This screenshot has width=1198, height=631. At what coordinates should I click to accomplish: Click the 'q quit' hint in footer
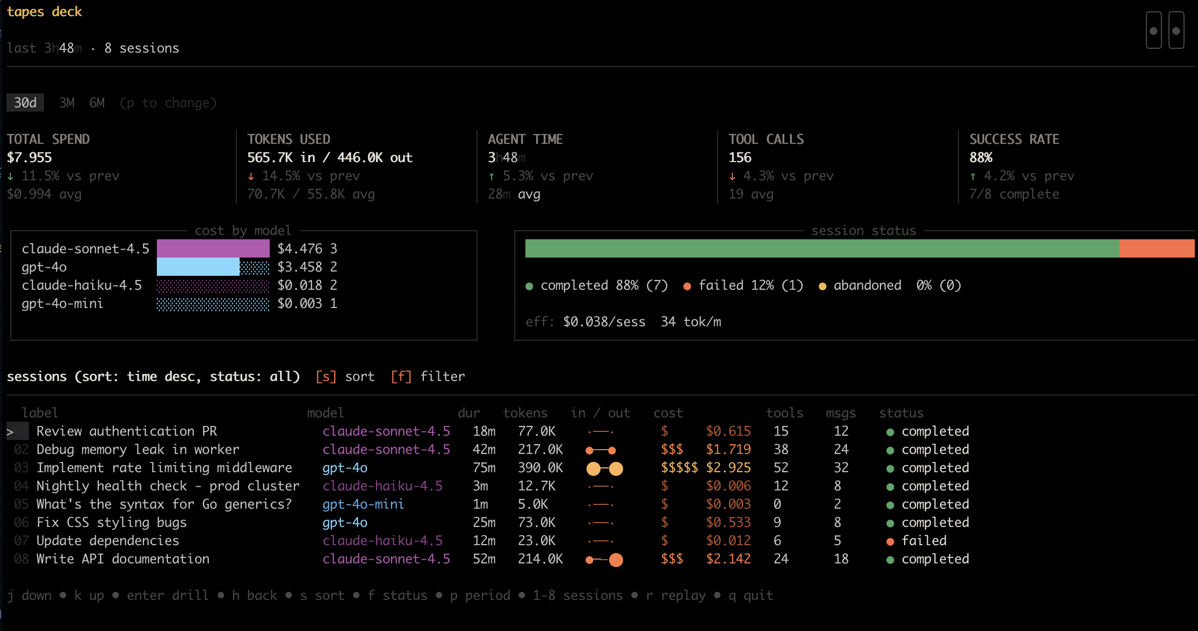coord(751,595)
